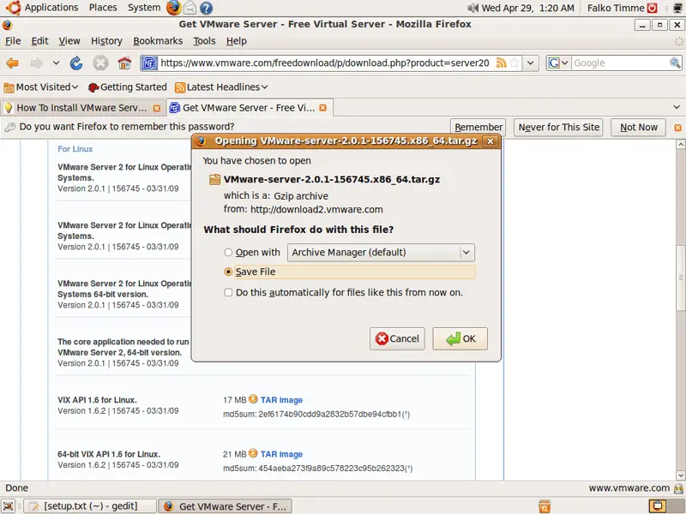This screenshot has width=686, height=514.
Task: Click the Stop loading icon
Action: pyautogui.click(x=100, y=63)
